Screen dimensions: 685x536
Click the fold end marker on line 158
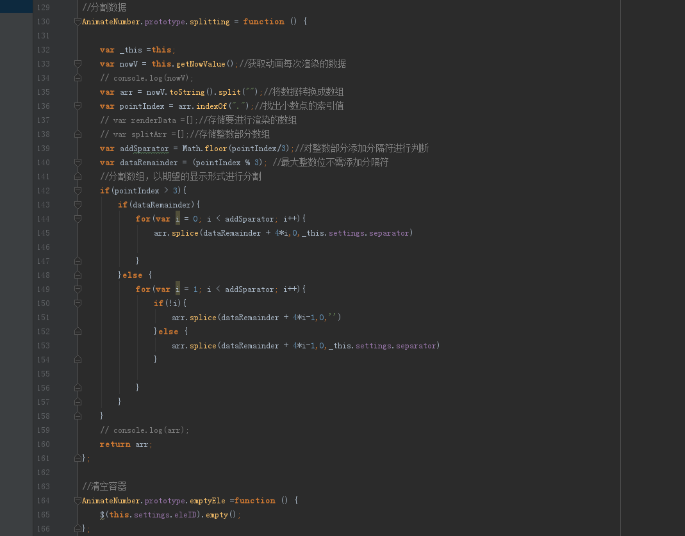pos(78,416)
